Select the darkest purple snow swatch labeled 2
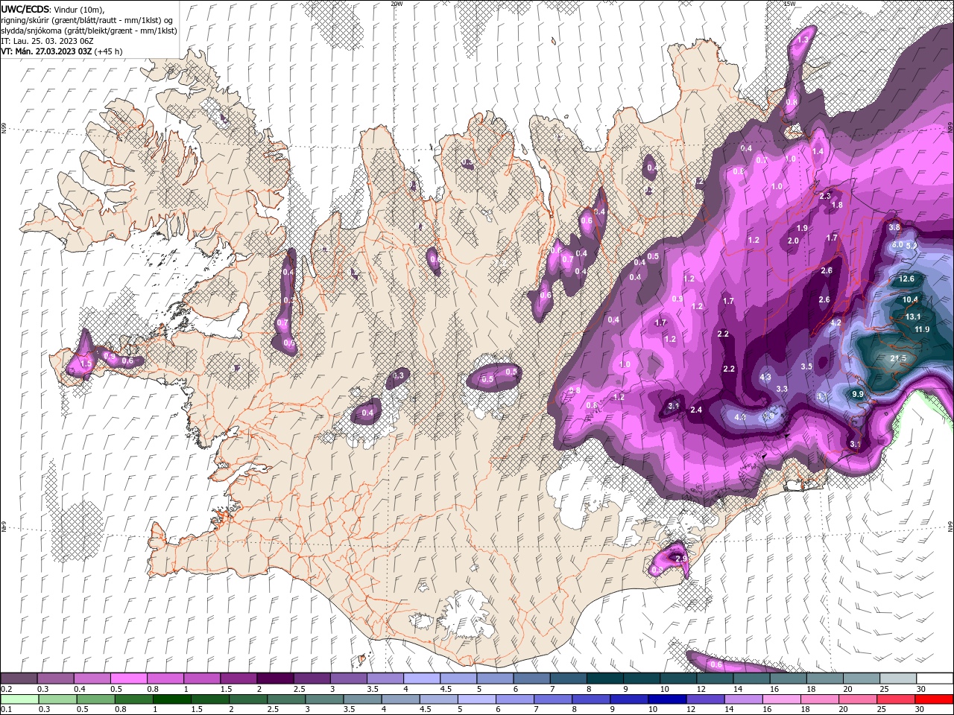This screenshot has width=954, height=715. pyautogui.click(x=274, y=679)
